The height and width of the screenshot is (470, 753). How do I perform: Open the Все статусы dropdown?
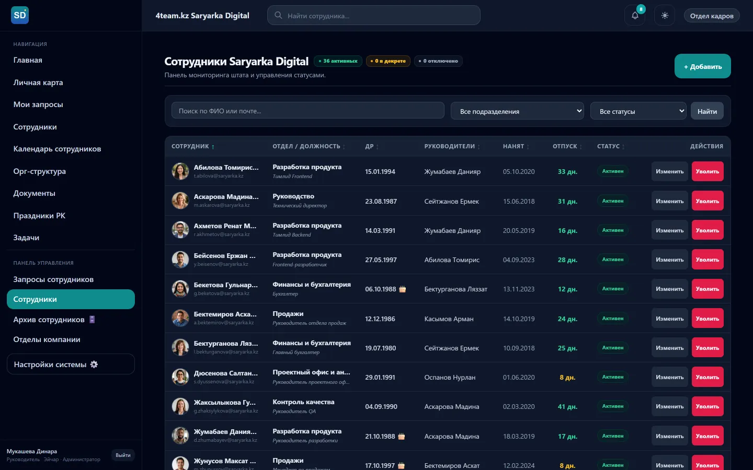point(638,111)
